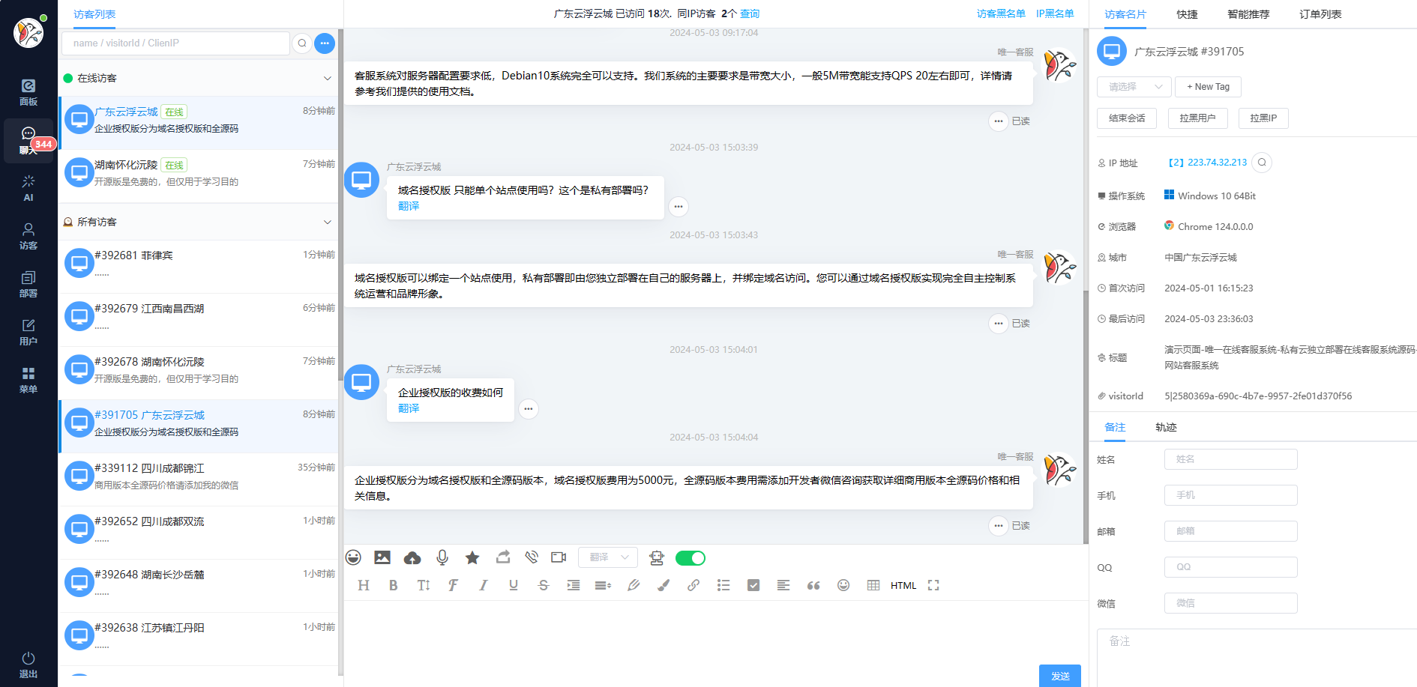This screenshot has height=687, width=1417.
Task: Open the IP黑名单 link
Action: click(1055, 13)
